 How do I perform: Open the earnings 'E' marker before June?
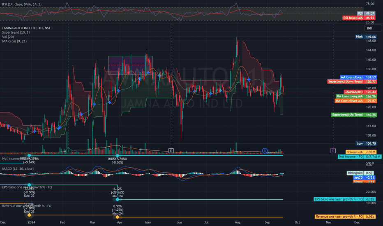pyautogui.click(x=171, y=151)
